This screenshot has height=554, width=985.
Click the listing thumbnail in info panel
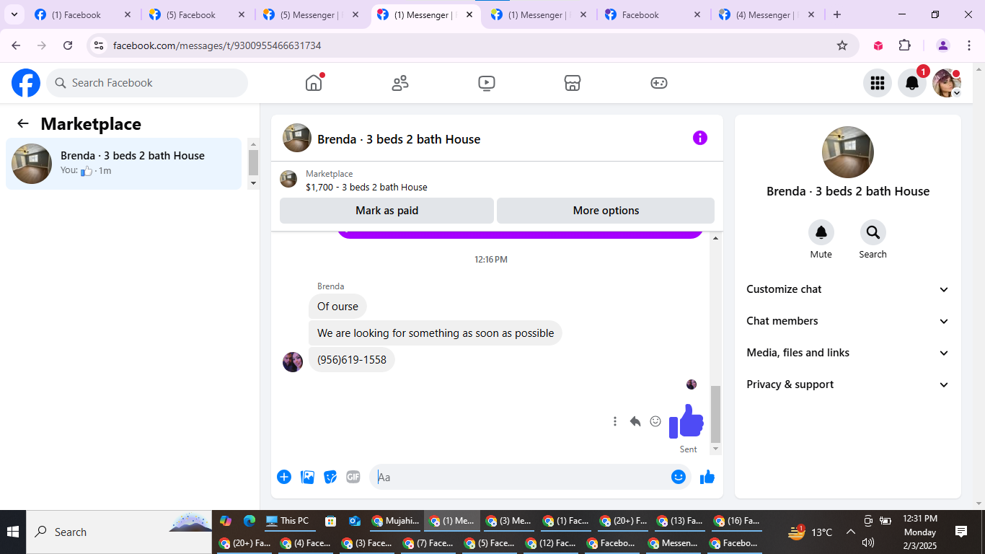[x=848, y=152]
